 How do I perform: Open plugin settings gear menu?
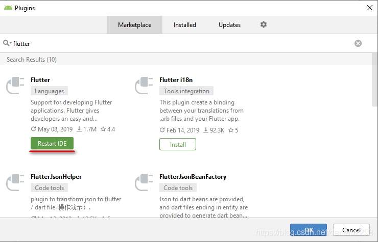(x=264, y=24)
